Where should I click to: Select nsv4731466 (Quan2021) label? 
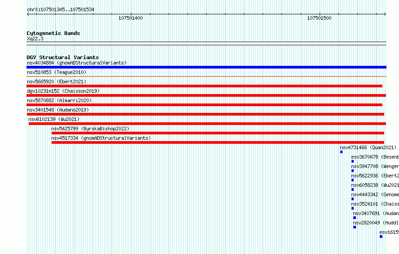tap(368, 147)
